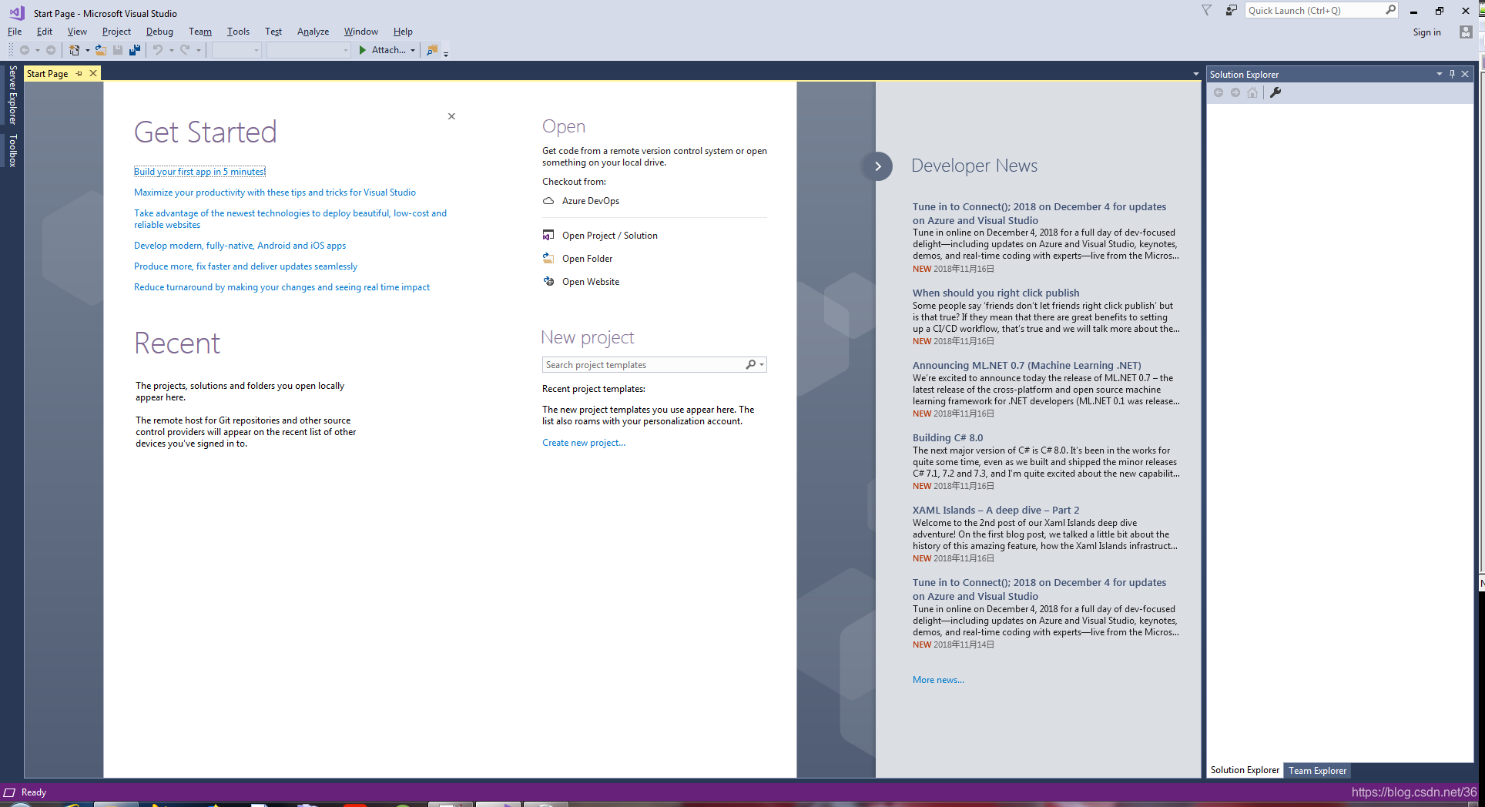Click Open Folder on the Start Page

point(578,259)
